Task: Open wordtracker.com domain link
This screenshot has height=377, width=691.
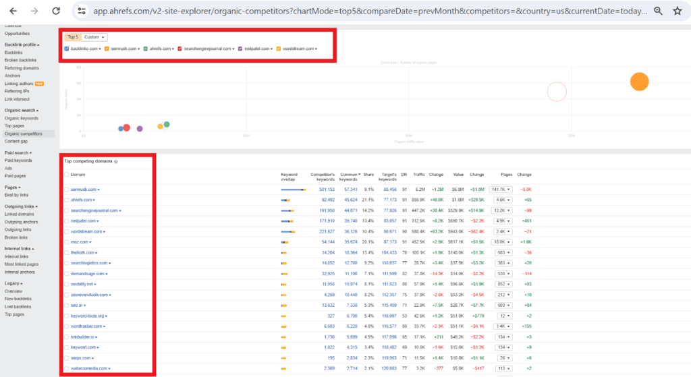Action: click(86, 326)
